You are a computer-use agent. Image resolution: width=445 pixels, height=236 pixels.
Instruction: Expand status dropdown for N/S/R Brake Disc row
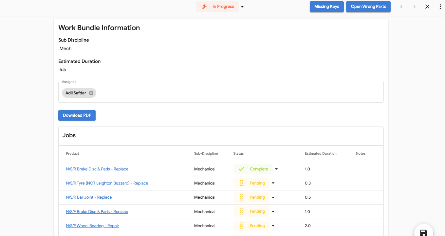pos(276,169)
